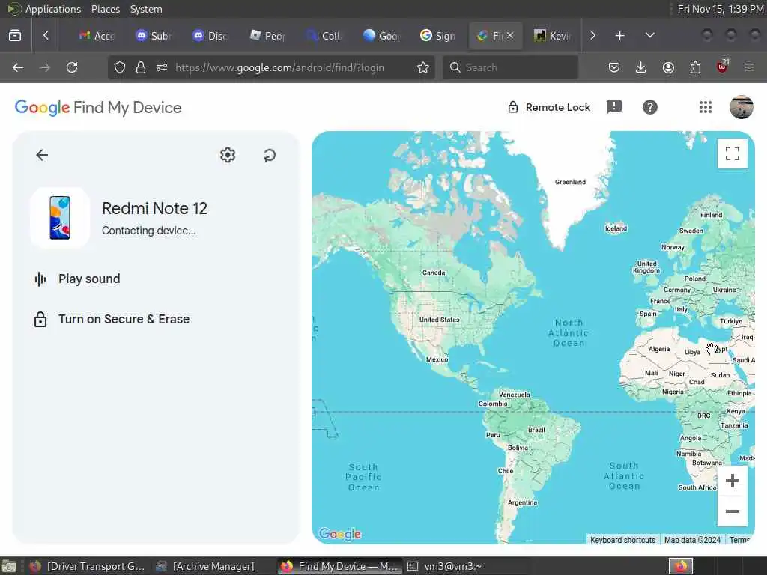Viewport: 767px width, 575px height.
Task: Open the tracking protection shield icon
Action: pos(119,67)
